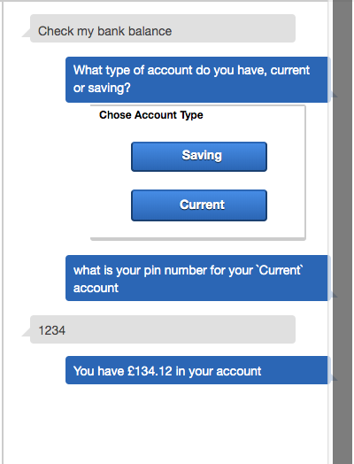Click blank card area between Saving and Current
Image resolution: width=354 pixels, height=464 pixels.
(x=199, y=181)
